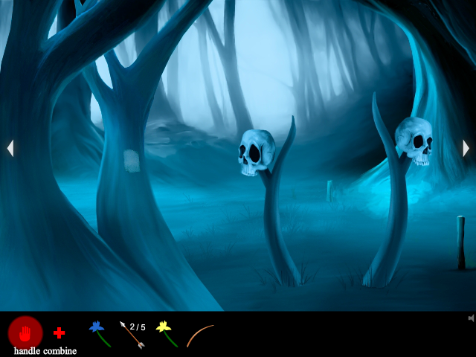Viewport: 476px width, 357px height.
Task: Activate the red plus combine mode
Action: point(59,332)
